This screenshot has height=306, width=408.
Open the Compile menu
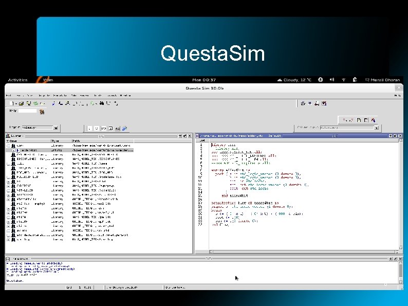44,95
